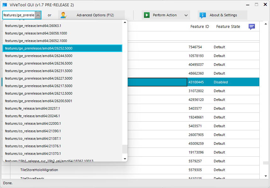Select build co_release/amd64/22000.1
The height and width of the screenshot is (188, 270).
62,124
